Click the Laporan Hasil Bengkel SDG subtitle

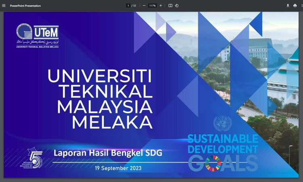click(108, 153)
